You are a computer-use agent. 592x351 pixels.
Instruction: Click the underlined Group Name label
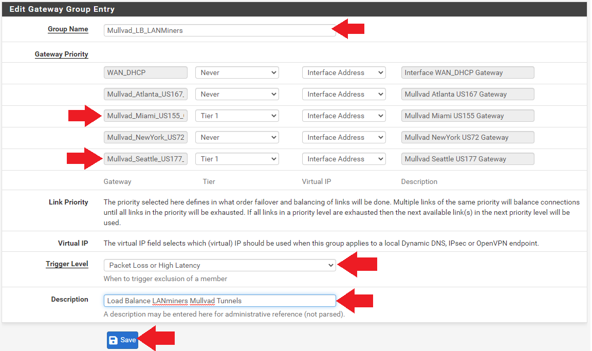click(68, 29)
